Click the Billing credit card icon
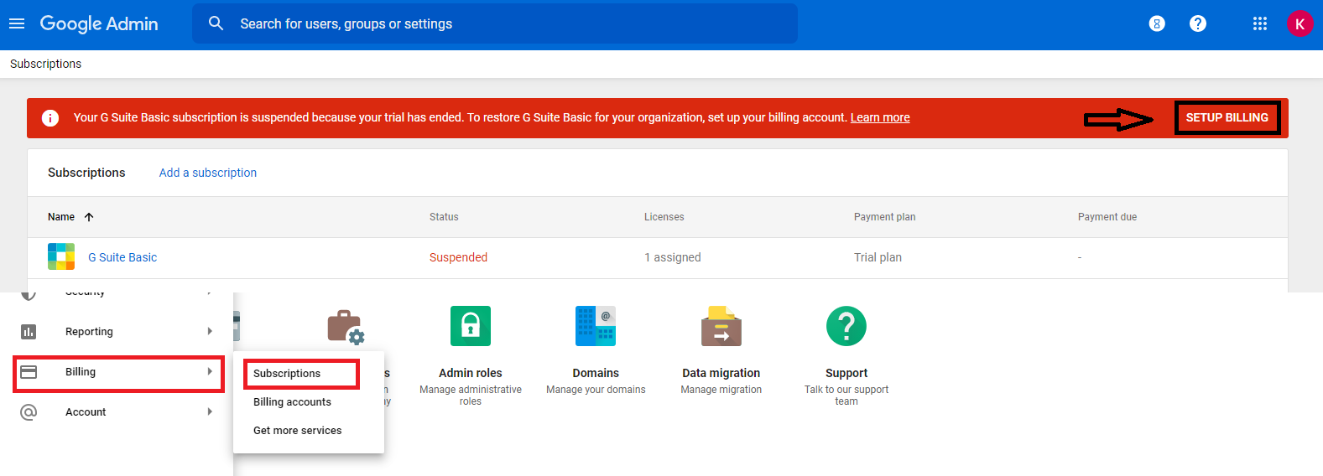 [x=29, y=372]
